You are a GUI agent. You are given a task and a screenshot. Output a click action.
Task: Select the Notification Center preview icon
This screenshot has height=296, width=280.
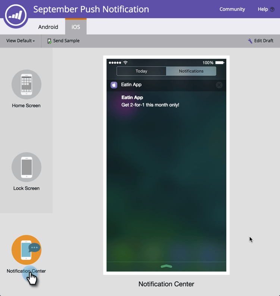coord(27,250)
